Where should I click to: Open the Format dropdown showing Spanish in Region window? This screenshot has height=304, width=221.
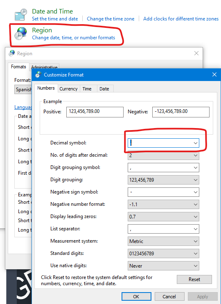pos(23,89)
